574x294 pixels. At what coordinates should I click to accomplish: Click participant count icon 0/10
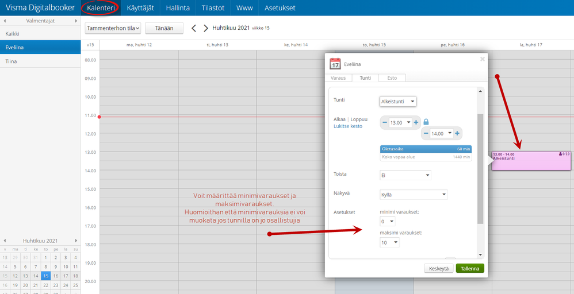[564, 154]
